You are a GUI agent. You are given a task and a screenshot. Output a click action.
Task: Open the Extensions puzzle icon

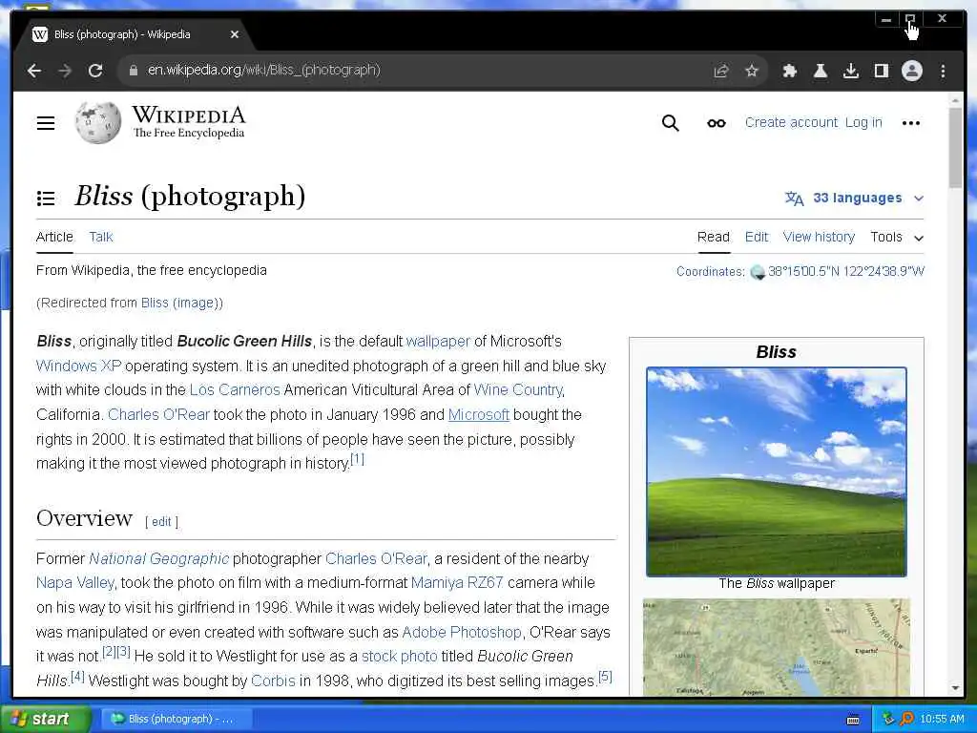789,71
